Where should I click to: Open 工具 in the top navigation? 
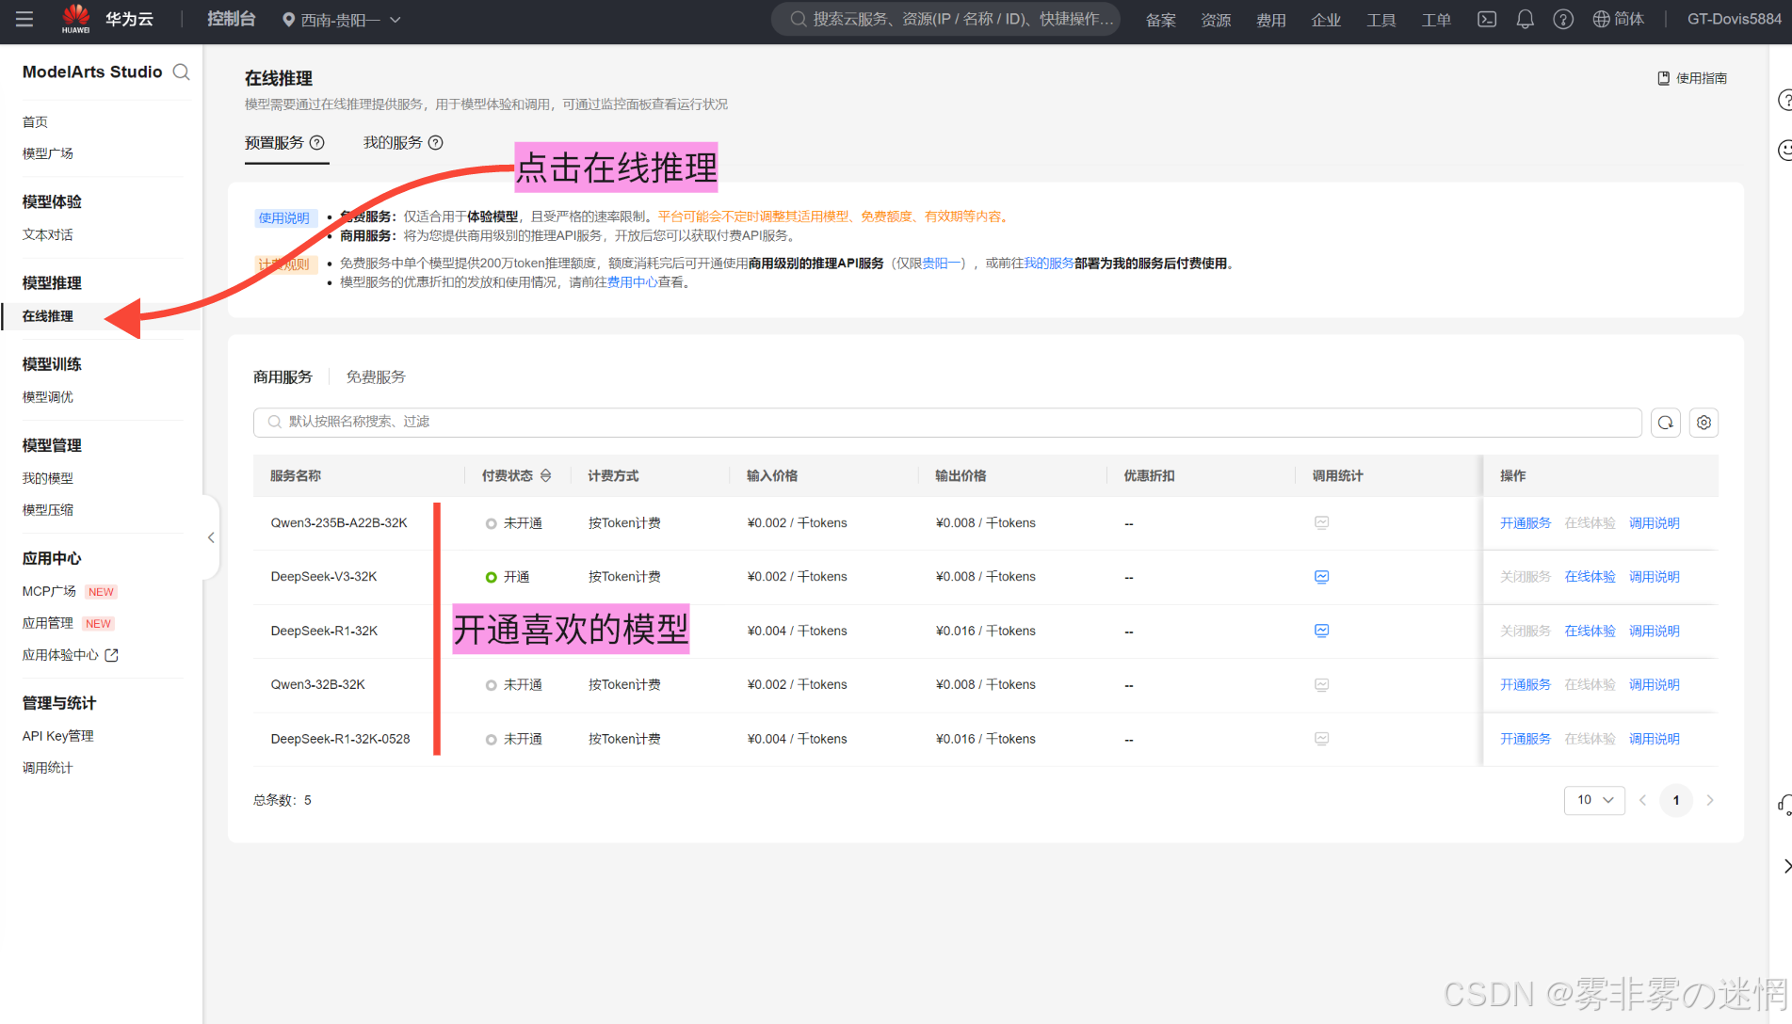(1381, 20)
